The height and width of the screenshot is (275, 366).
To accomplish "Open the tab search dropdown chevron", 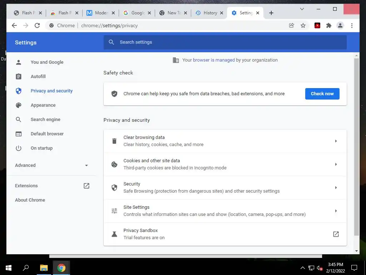I will pos(302,9).
